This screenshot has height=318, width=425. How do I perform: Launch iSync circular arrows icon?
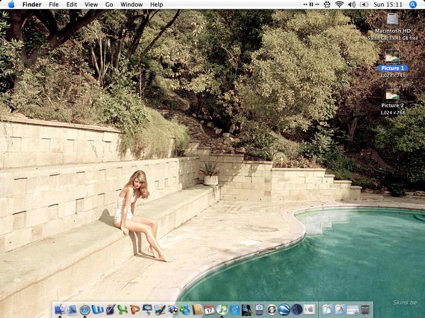pos(272,309)
